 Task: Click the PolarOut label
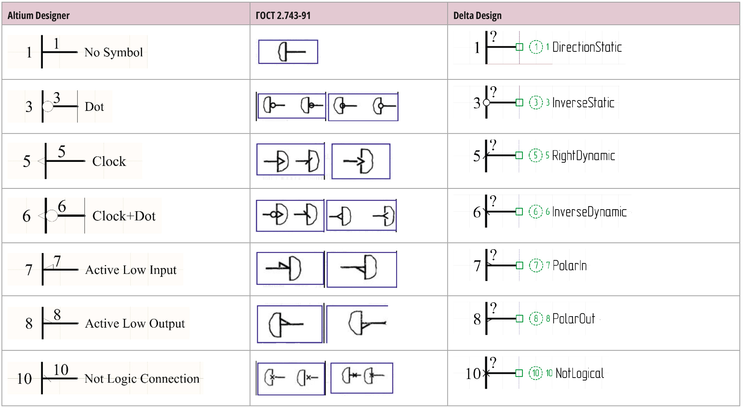point(574,319)
